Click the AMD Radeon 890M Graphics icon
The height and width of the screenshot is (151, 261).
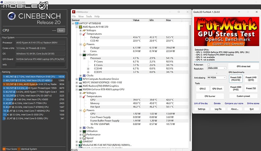tap(80, 86)
